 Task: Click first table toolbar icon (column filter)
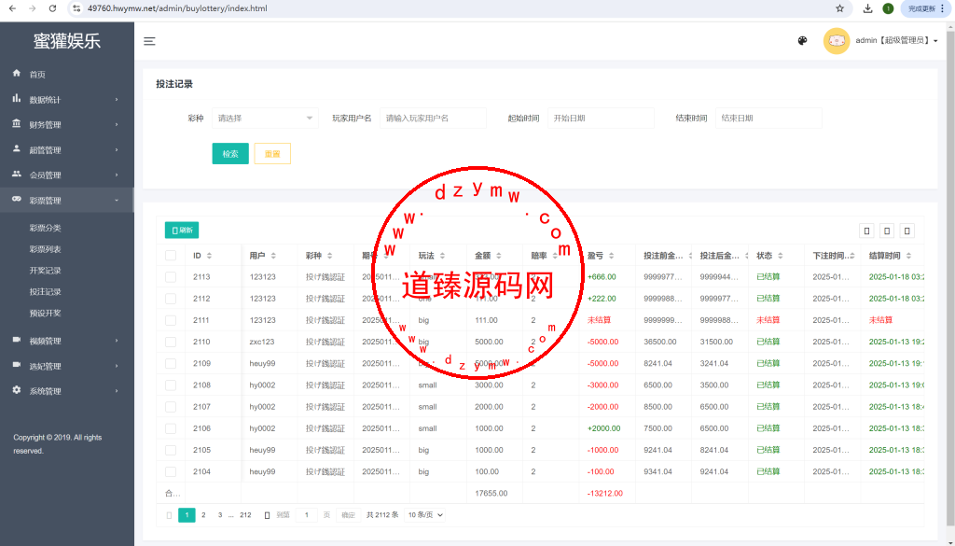click(866, 231)
